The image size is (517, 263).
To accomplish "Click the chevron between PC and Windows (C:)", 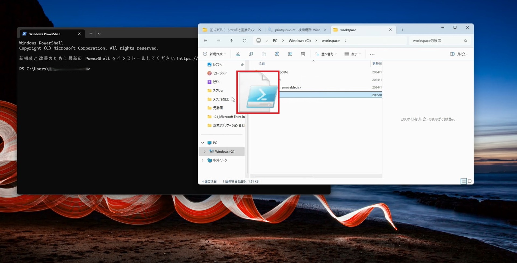I will coord(283,41).
